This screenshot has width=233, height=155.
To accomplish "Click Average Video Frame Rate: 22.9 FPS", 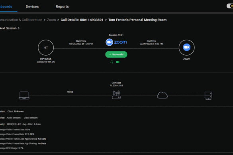I will (x=17, y=134).
